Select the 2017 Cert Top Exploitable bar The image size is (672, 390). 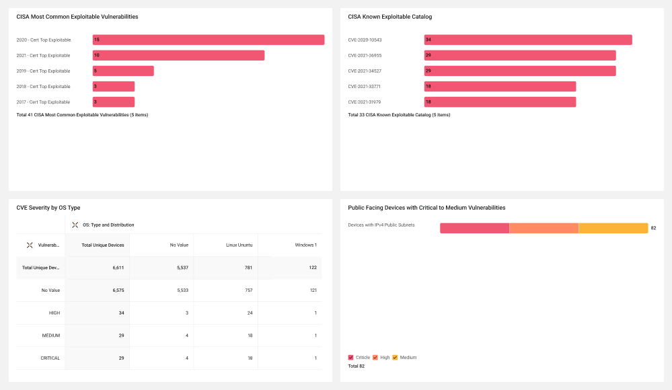coord(114,102)
